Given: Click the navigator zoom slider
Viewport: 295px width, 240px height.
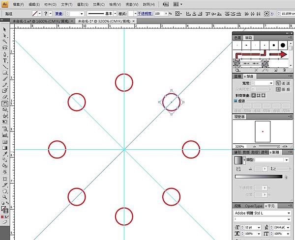Looking at the screenshot, I should (269, 146).
